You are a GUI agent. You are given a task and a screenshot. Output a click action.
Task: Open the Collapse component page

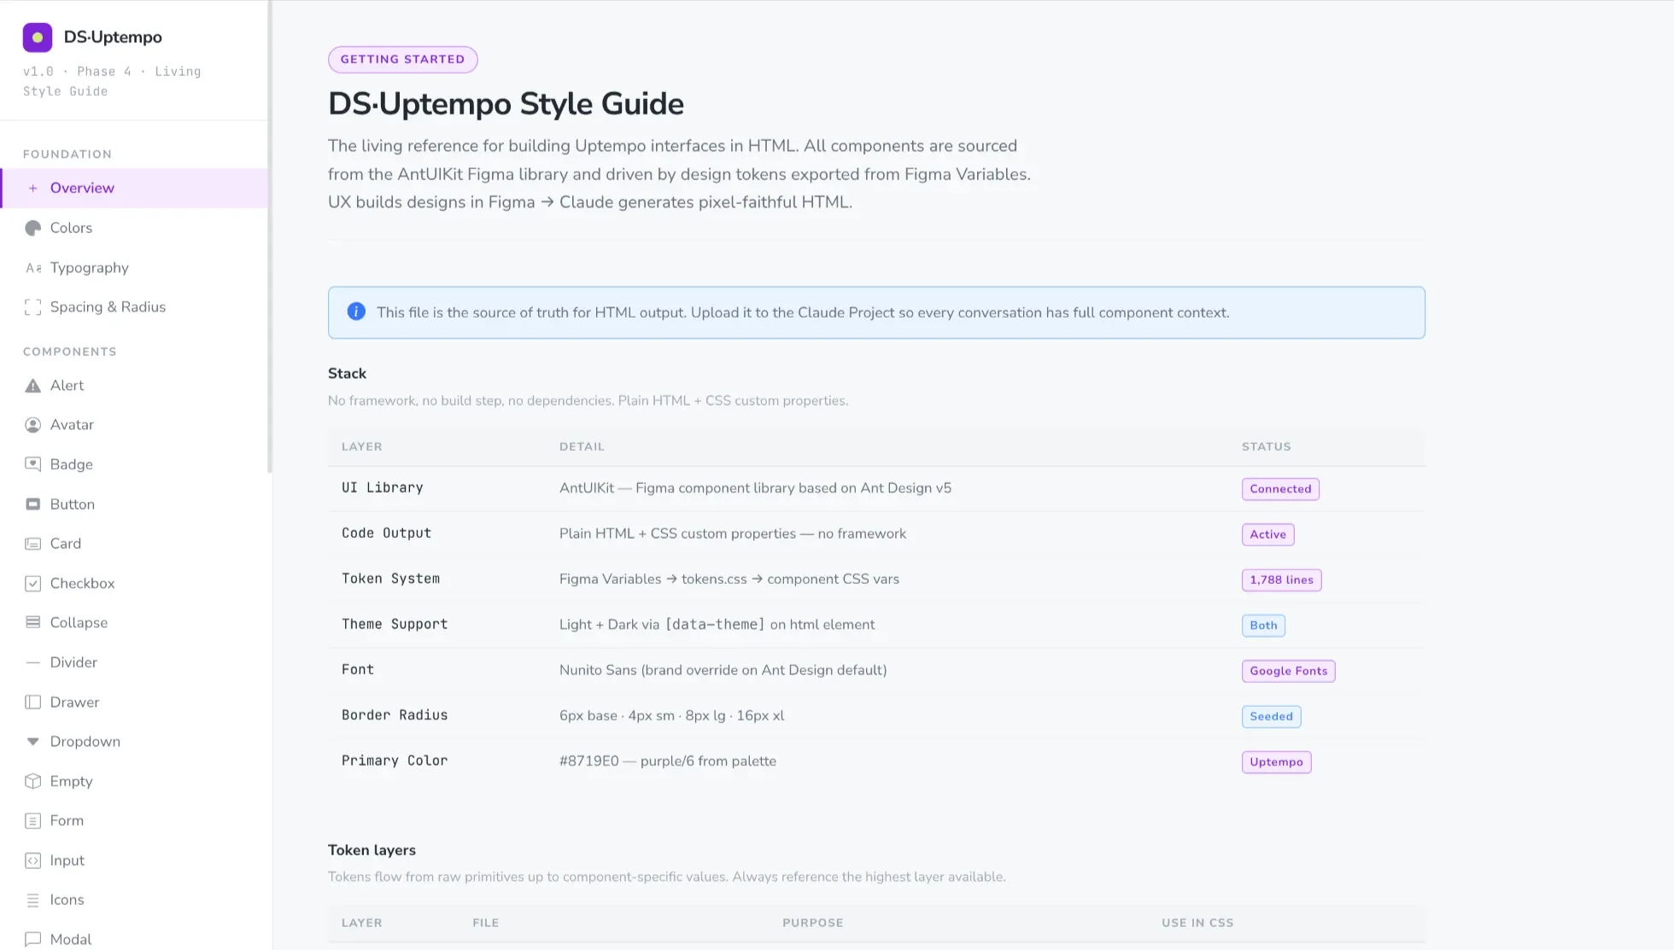[135, 622]
